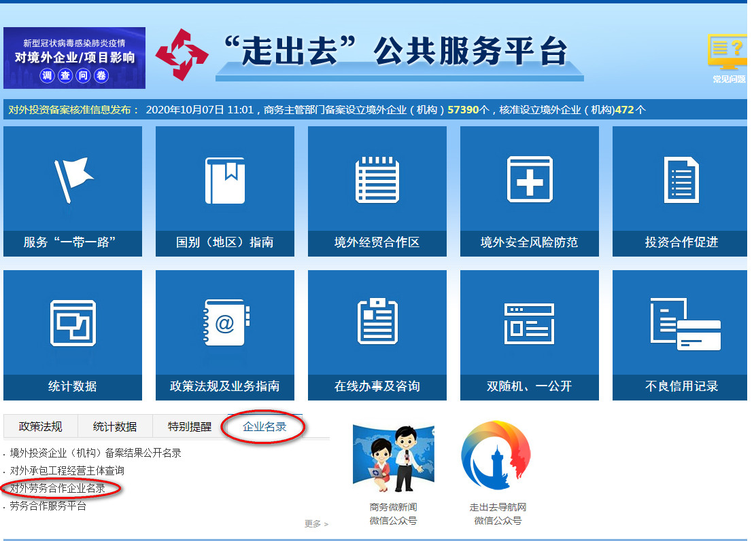Open the 双随机、一公开 browser icon tile
Image resolution: width=754 pixels, height=541 pixels.
[530, 335]
